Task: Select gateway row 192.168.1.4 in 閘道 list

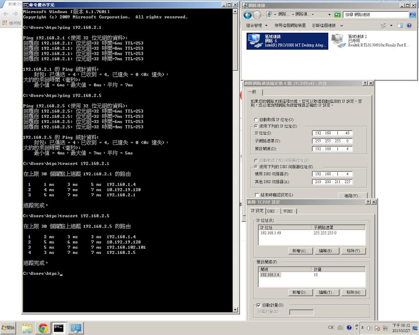Action: [x=312, y=274]
